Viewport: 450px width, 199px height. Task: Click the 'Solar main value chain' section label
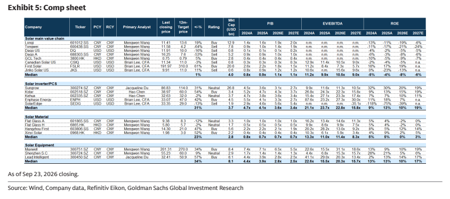44,38
